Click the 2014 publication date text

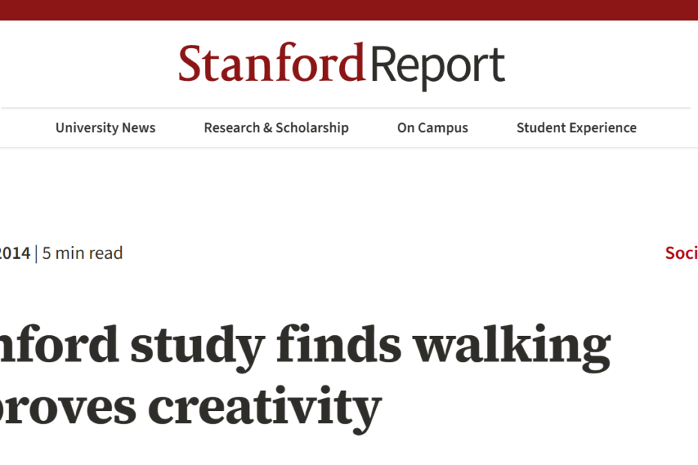(15, 253)
